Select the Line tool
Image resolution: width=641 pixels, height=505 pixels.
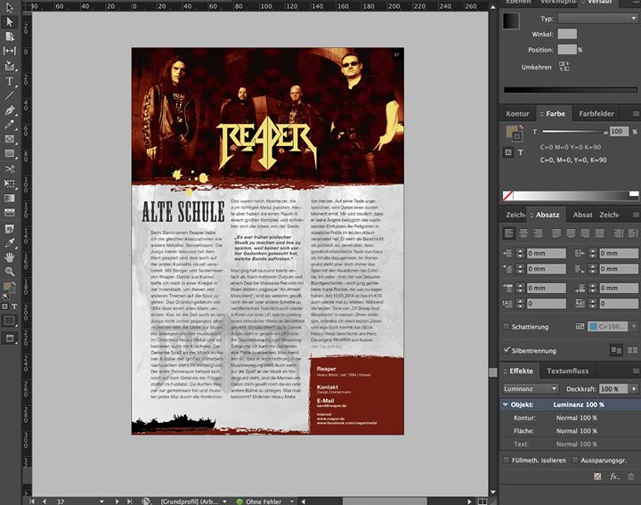point(10,94)
